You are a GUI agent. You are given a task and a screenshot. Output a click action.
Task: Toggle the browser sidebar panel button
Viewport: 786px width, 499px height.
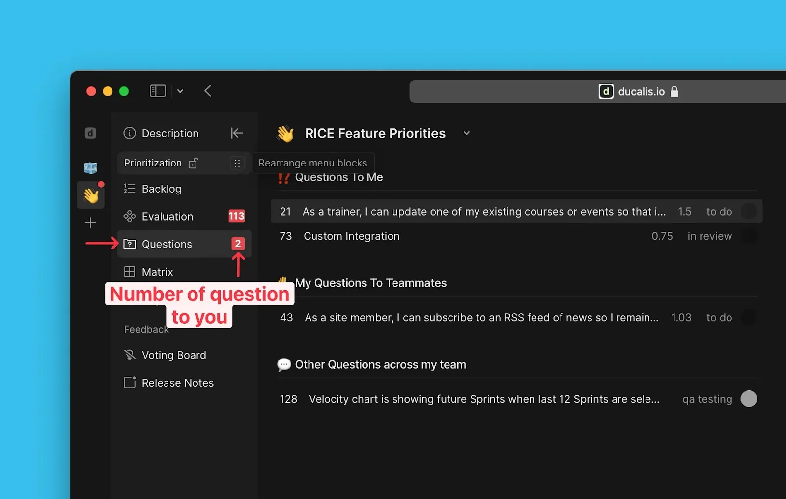click(x=158, y=91)
